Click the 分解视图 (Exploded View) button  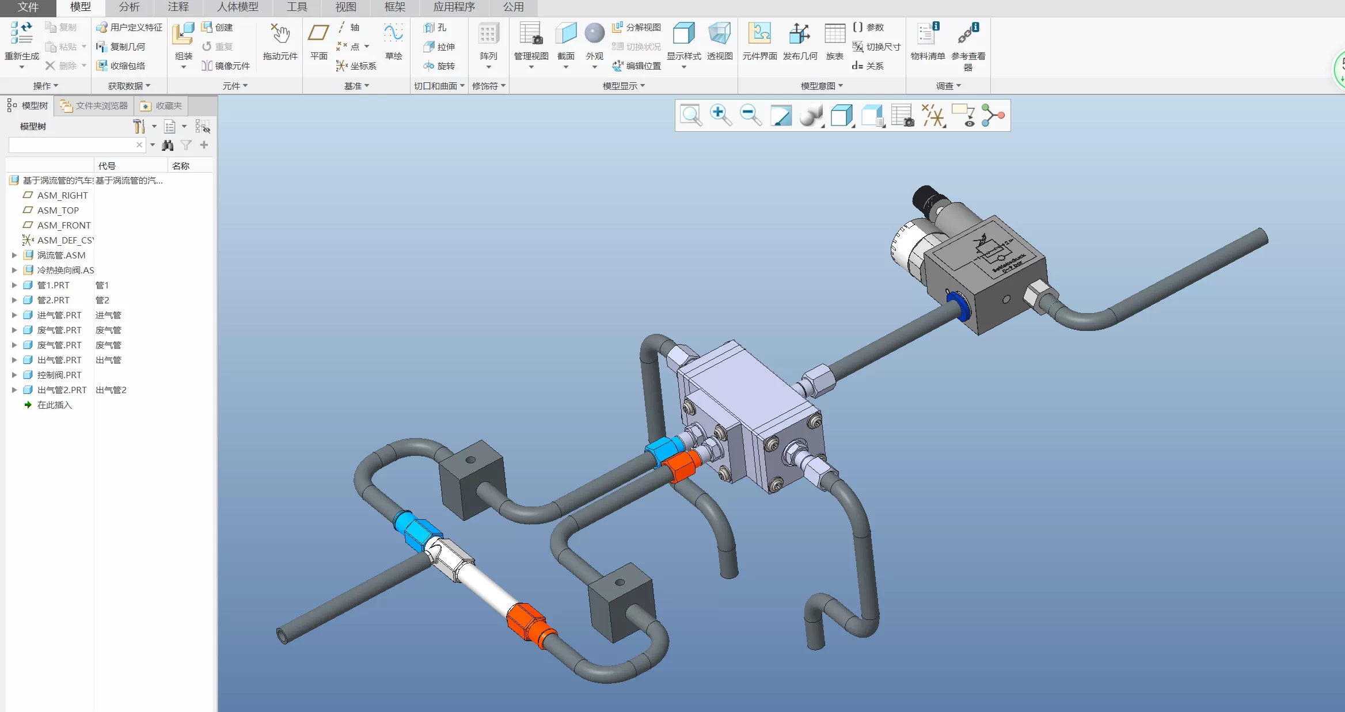pos(636,27)
